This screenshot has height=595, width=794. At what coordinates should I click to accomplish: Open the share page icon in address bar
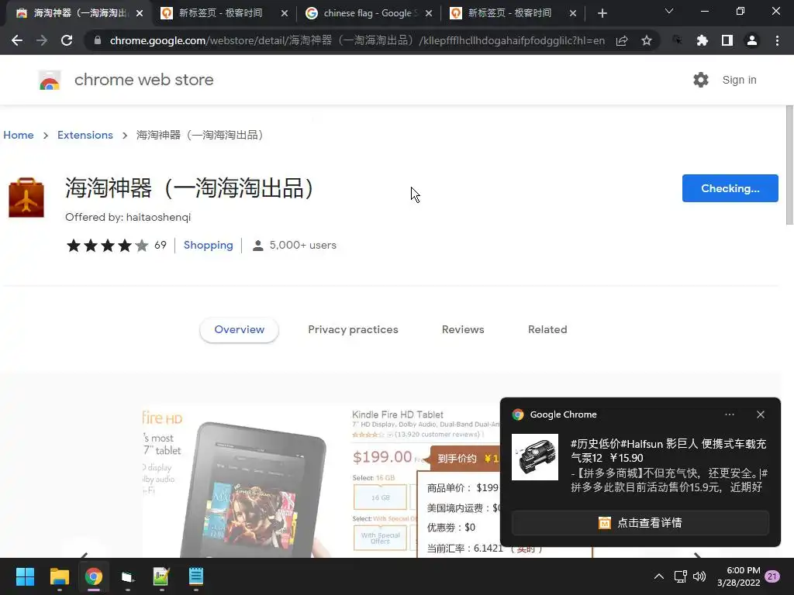click(x=622, y=40)
